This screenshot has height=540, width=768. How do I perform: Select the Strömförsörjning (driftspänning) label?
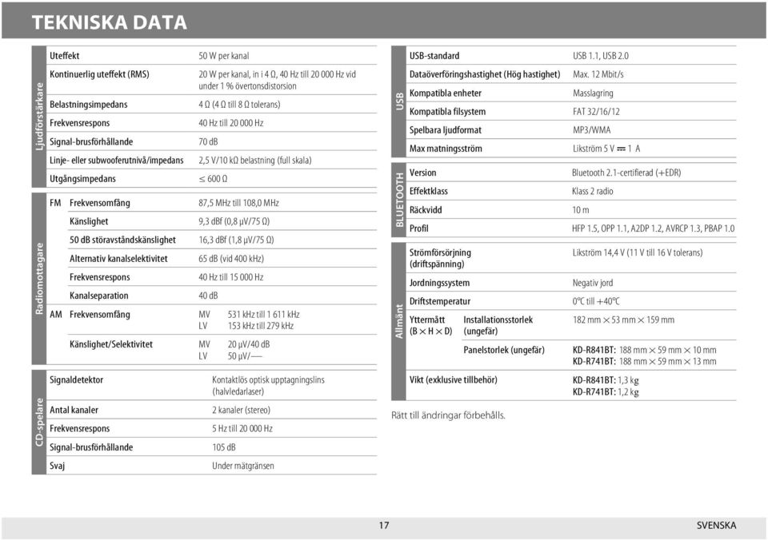440,258
